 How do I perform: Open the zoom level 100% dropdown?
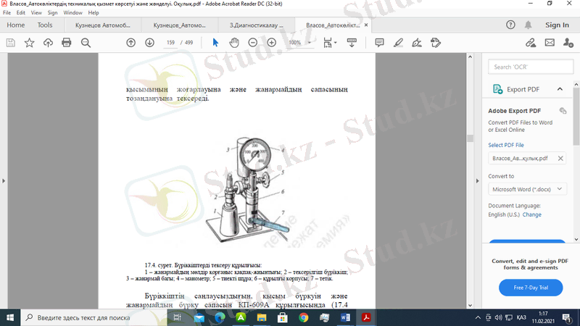point(298,43)
